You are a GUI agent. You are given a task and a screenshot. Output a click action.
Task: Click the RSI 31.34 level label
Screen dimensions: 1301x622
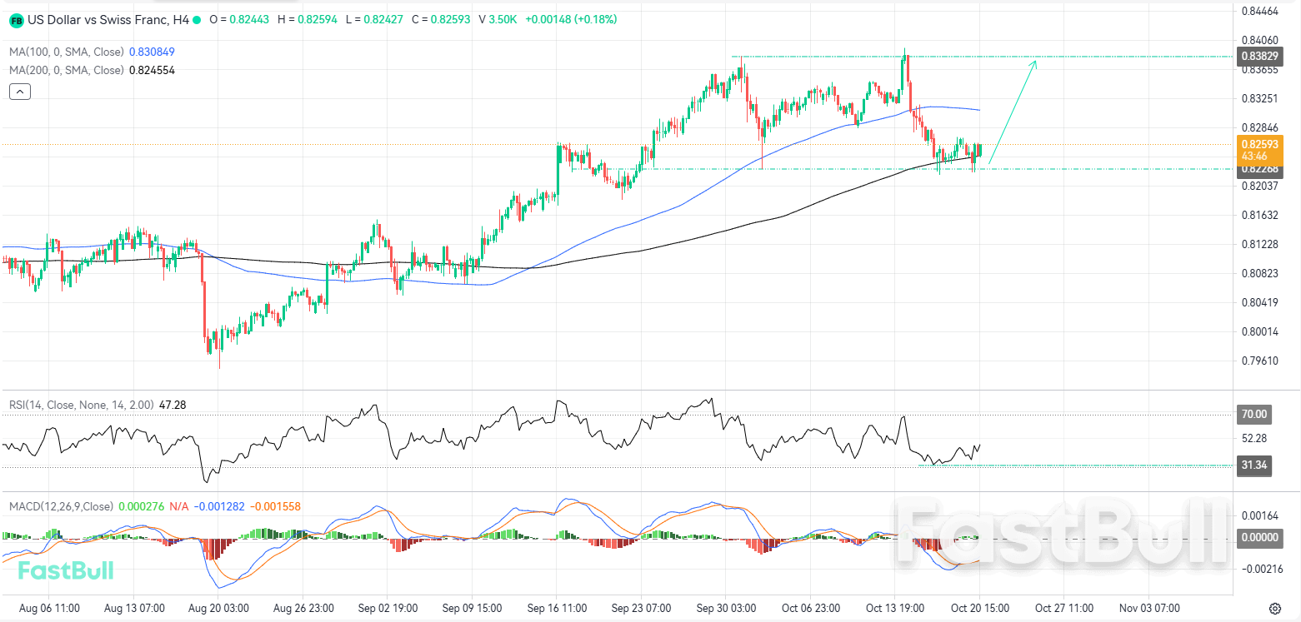click(1255, 465)
